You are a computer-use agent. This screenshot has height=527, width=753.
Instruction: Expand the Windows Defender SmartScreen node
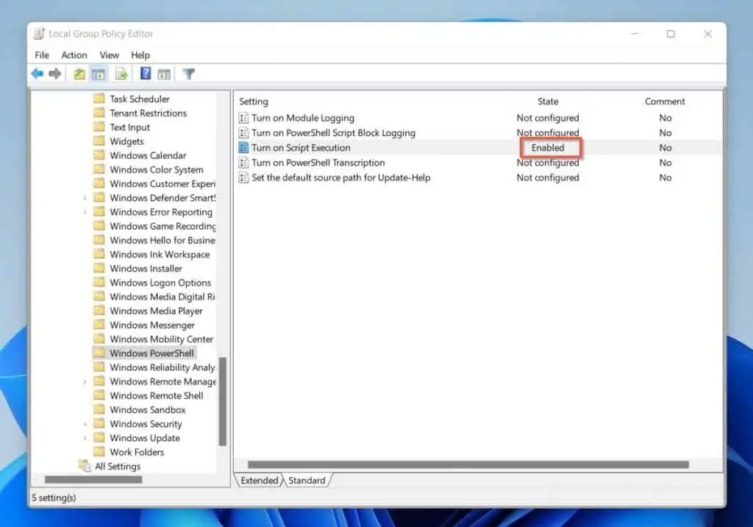[85, 198]
